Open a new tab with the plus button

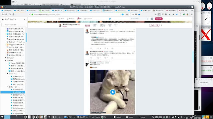click(192, 10)
